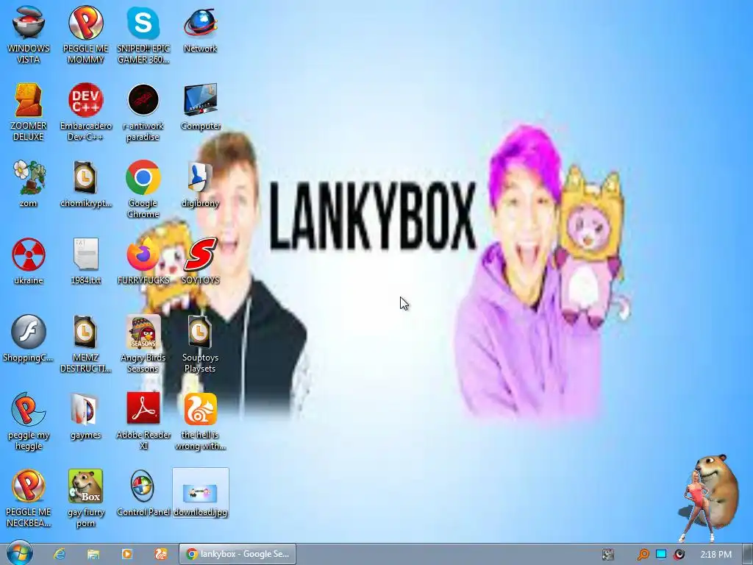Click the Show desktop button at taskbar end
The width and height of the screenshot is (753, 565).
pos(748,554)
